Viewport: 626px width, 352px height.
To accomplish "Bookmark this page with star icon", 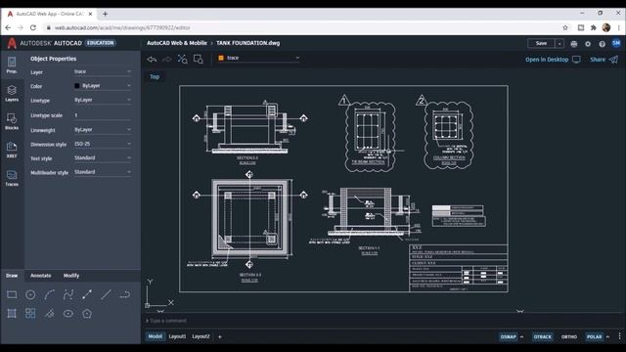I will pyautogui.click(x=565, y=28).
